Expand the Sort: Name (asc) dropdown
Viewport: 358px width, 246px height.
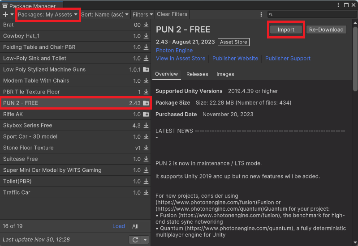[105, 14]
